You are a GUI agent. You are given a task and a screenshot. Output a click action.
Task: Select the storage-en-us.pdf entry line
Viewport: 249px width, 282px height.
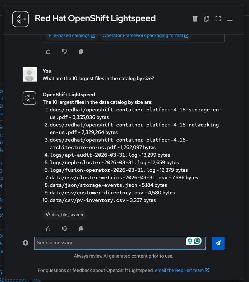136,113
